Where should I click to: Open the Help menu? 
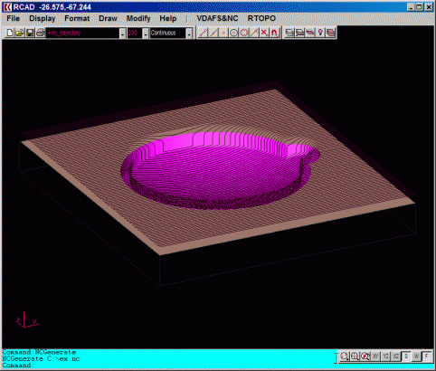[x=168, y=18]
